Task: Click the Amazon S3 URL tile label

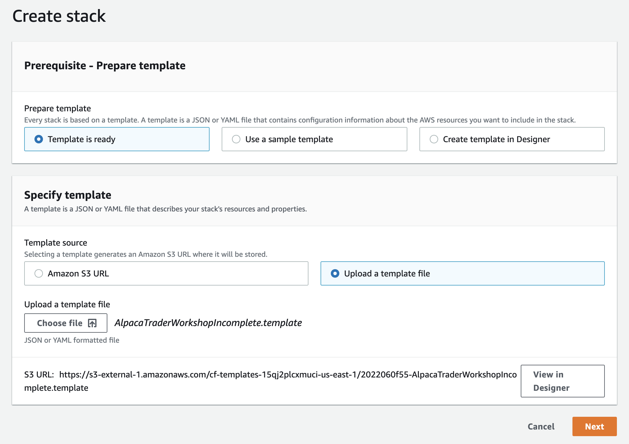Action: pos(78,273)
